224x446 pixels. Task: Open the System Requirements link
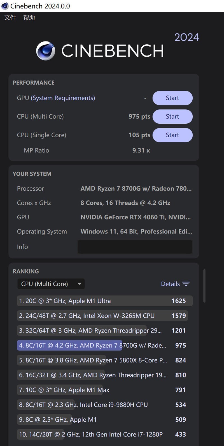pyautogui.click(x=63, y=98)
